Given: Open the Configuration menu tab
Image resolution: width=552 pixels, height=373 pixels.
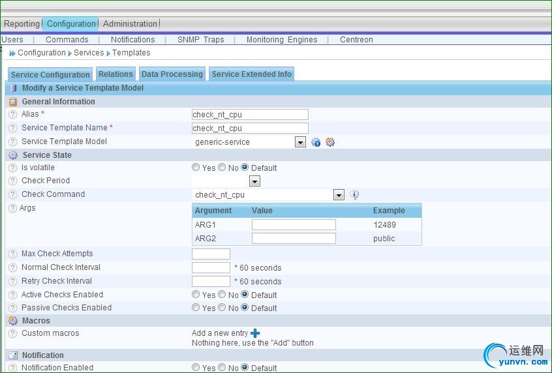Looking at the screenshot, I should (70, 24).
